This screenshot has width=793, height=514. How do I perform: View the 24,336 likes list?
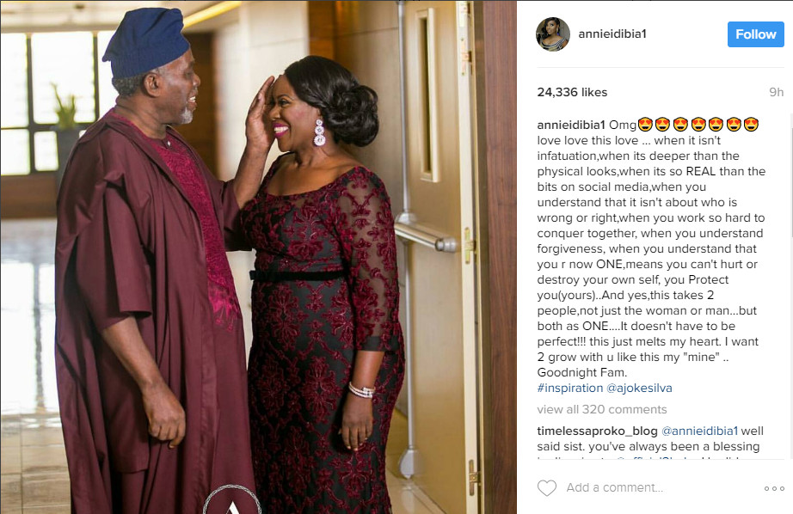click(572, 92)
